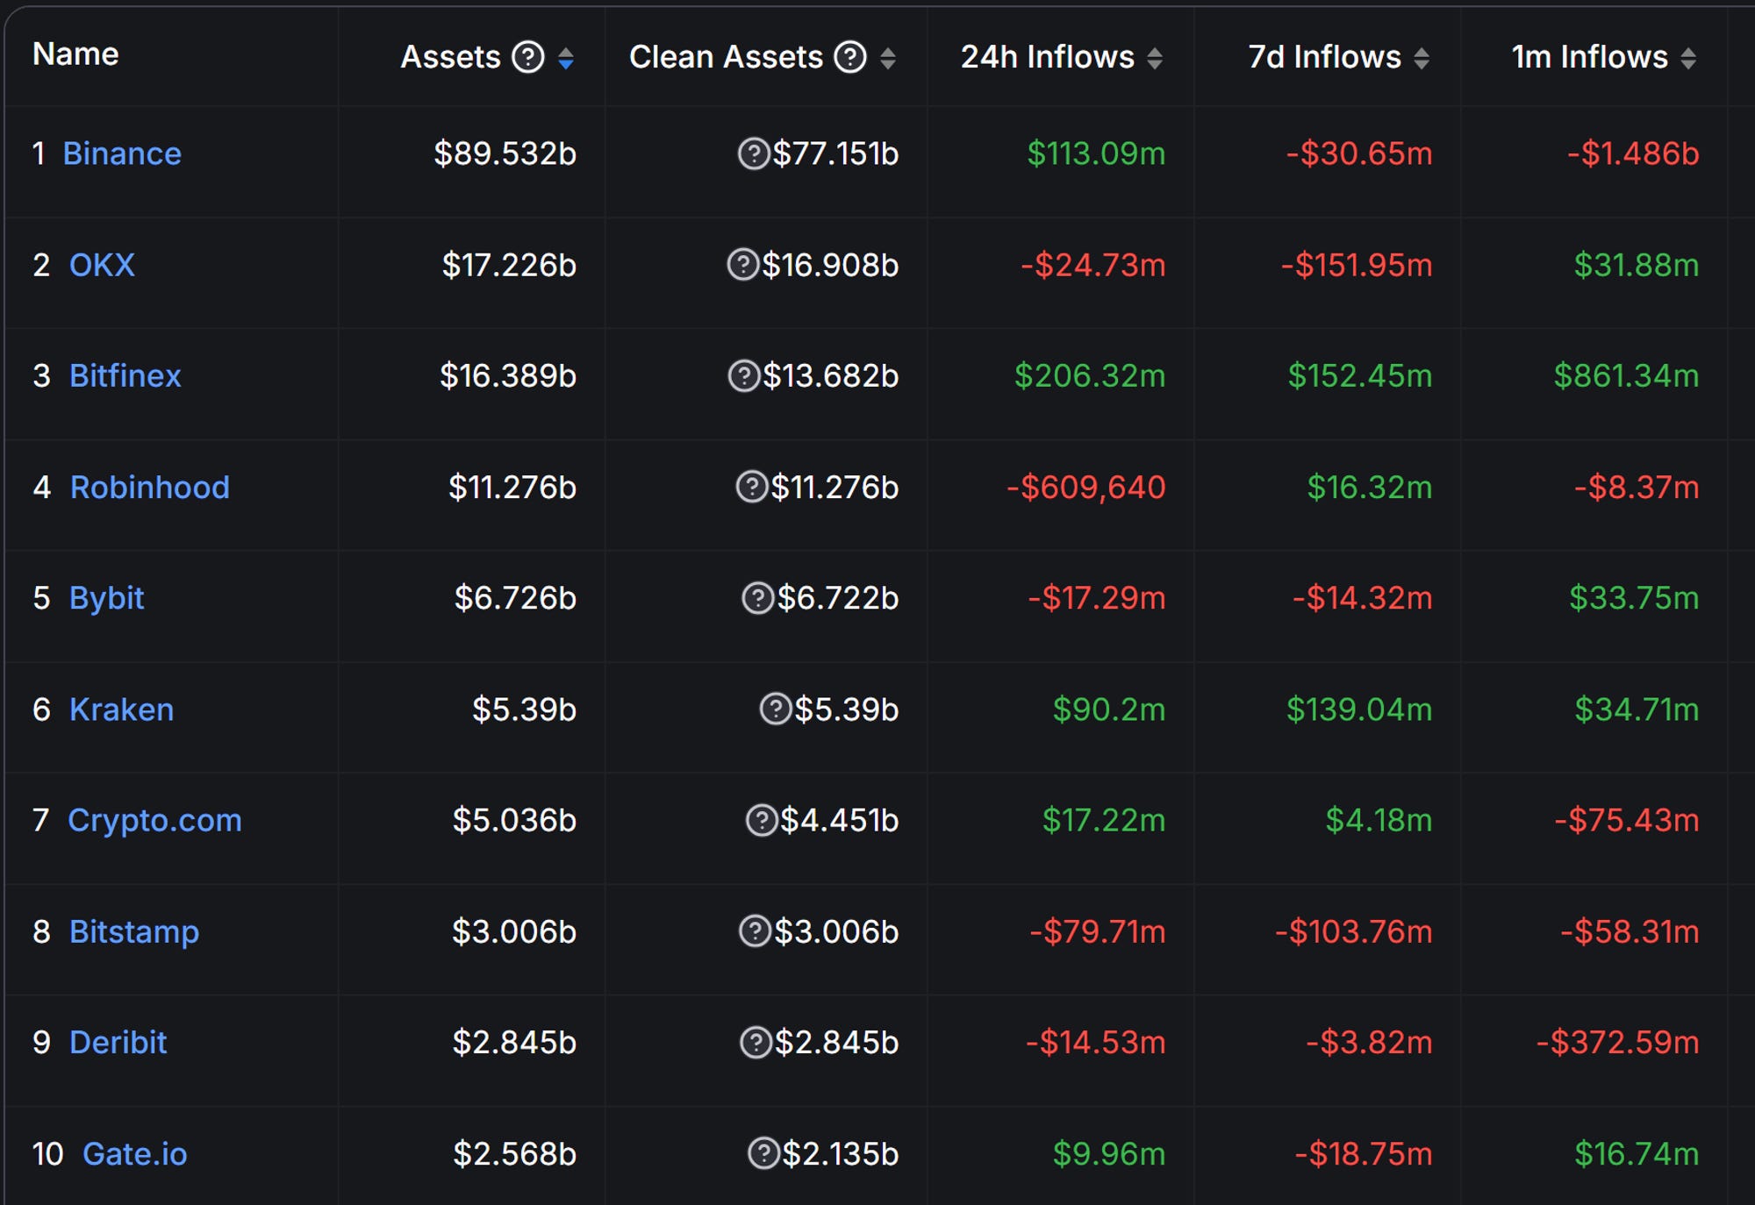Image resolution: width=1755 pixels, height=1205 pixels.
Task: Click the Name column header
Action: pos(75,54)
